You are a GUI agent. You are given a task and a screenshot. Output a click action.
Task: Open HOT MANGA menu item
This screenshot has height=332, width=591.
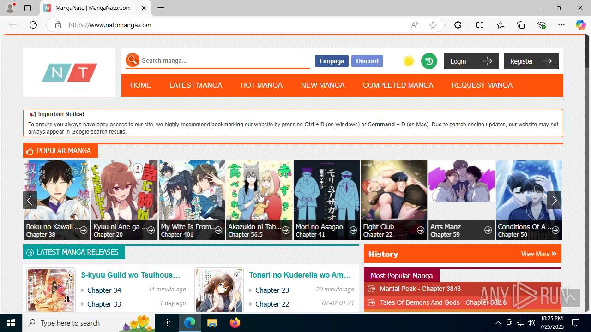tap(261, 85)
